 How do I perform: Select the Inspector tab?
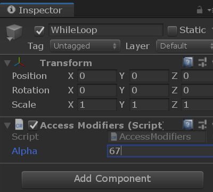[x=37, y=10]
